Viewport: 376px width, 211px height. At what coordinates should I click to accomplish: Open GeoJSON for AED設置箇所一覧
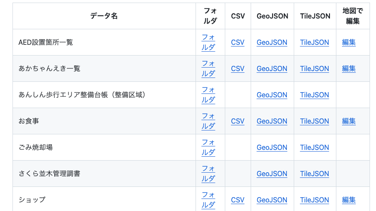pyautogui.click(x=272, y=43)
